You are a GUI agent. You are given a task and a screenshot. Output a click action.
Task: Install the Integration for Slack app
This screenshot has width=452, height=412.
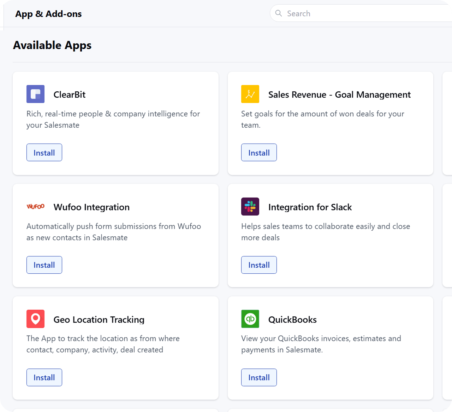(259, 265)
